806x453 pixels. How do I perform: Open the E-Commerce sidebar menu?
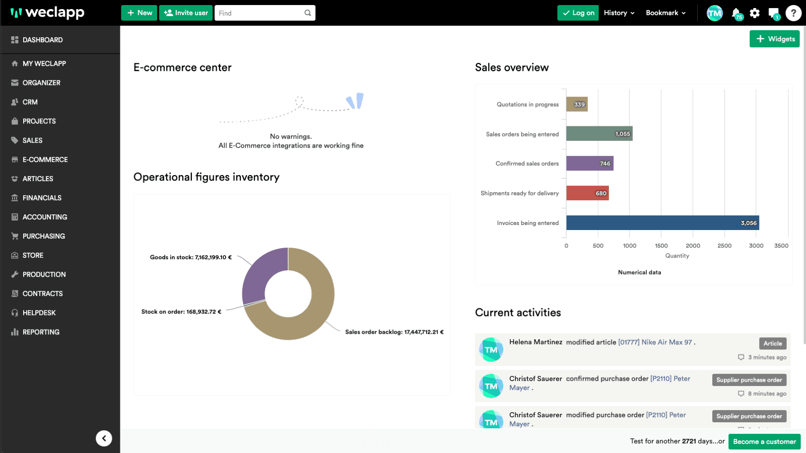(x=45, y=160)
